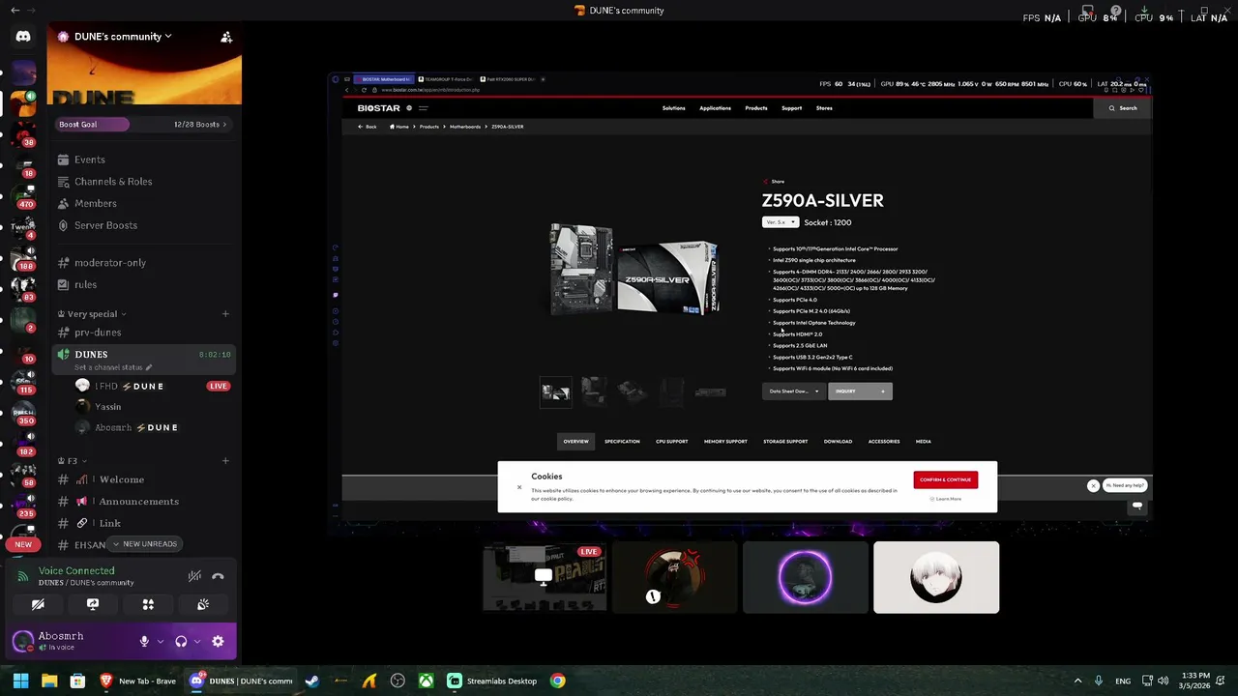
Task: Open File Explorer from the taskbar
Action: point(49,681)
